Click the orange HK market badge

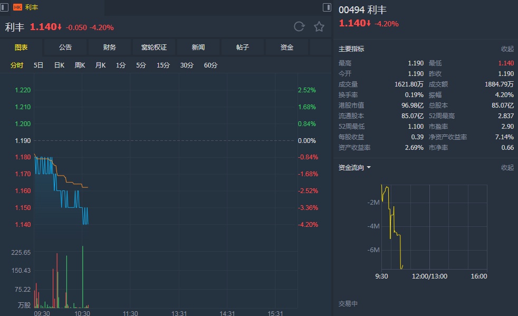click(17, 7)
